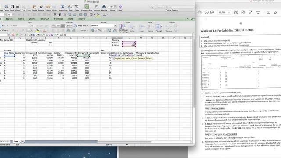This screenshot has height=158, width=281.
Task: Switch to the Charts ribbon tab
Action: coord(32,19)
